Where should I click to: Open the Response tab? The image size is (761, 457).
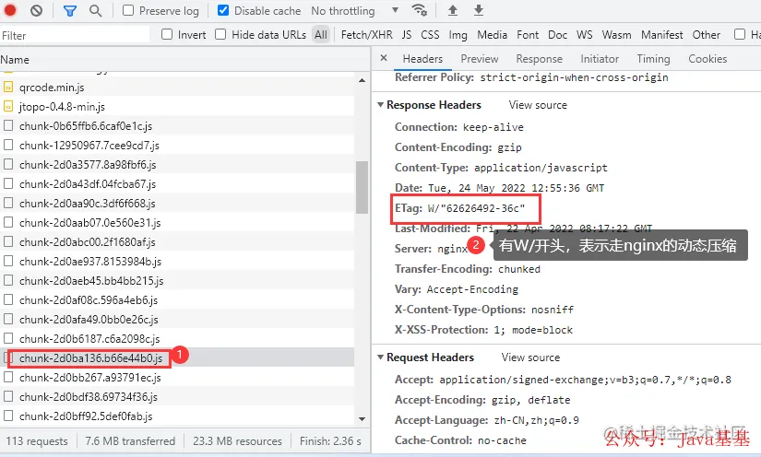540,59
